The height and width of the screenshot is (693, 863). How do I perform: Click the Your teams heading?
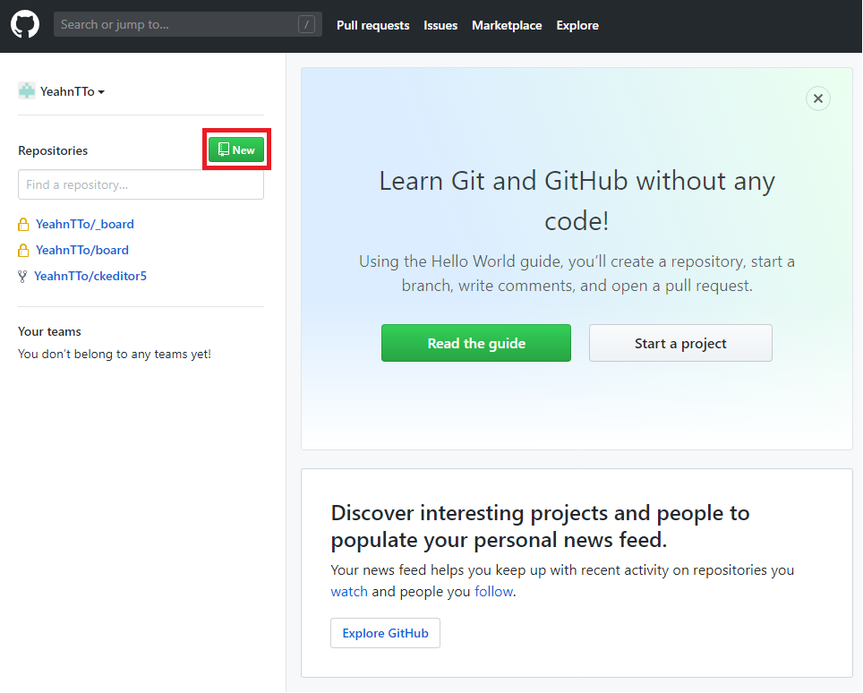coord(49,331)
